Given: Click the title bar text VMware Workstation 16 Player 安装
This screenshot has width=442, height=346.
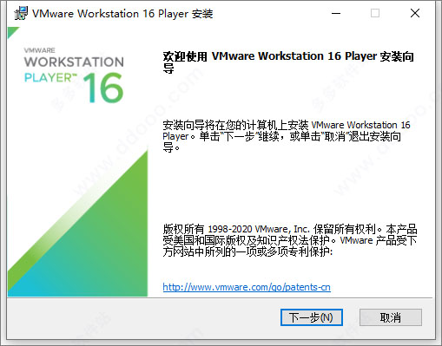Looking at the screenshot, I should tap(122, 14).
